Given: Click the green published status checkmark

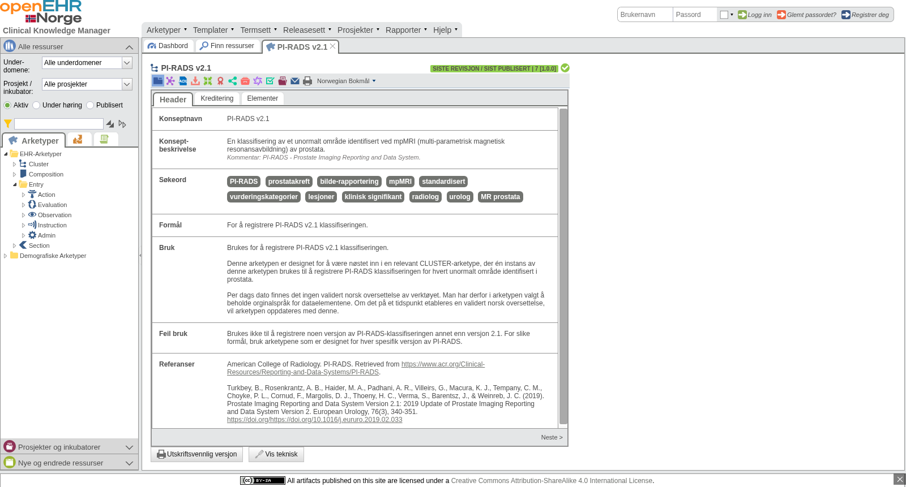Looking at the screenshot, I should (565, 68).
